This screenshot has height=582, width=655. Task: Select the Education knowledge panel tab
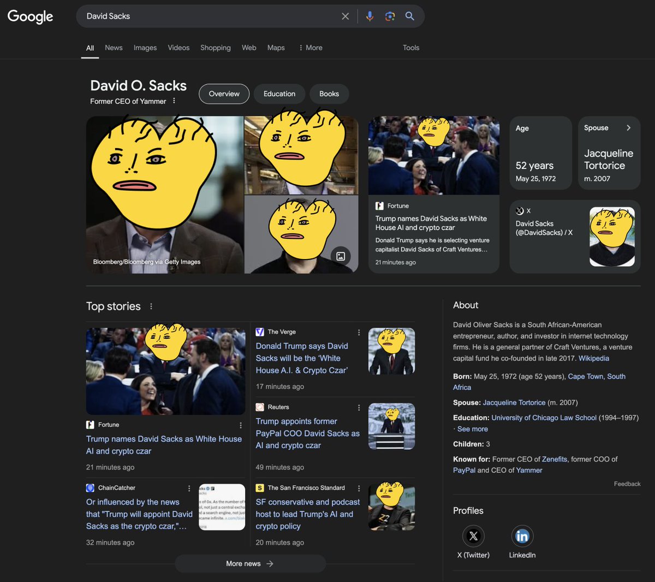279,93
